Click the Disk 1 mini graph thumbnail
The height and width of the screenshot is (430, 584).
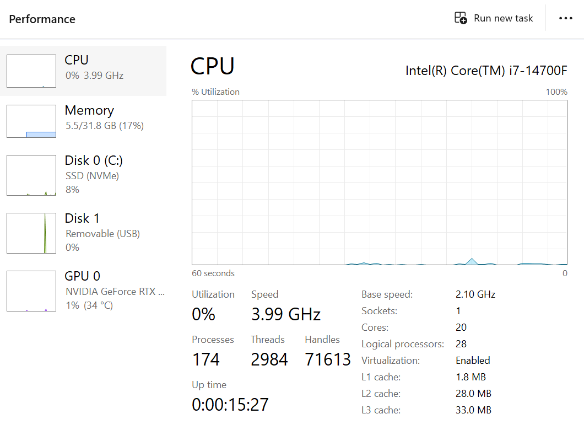coord(31,233)
